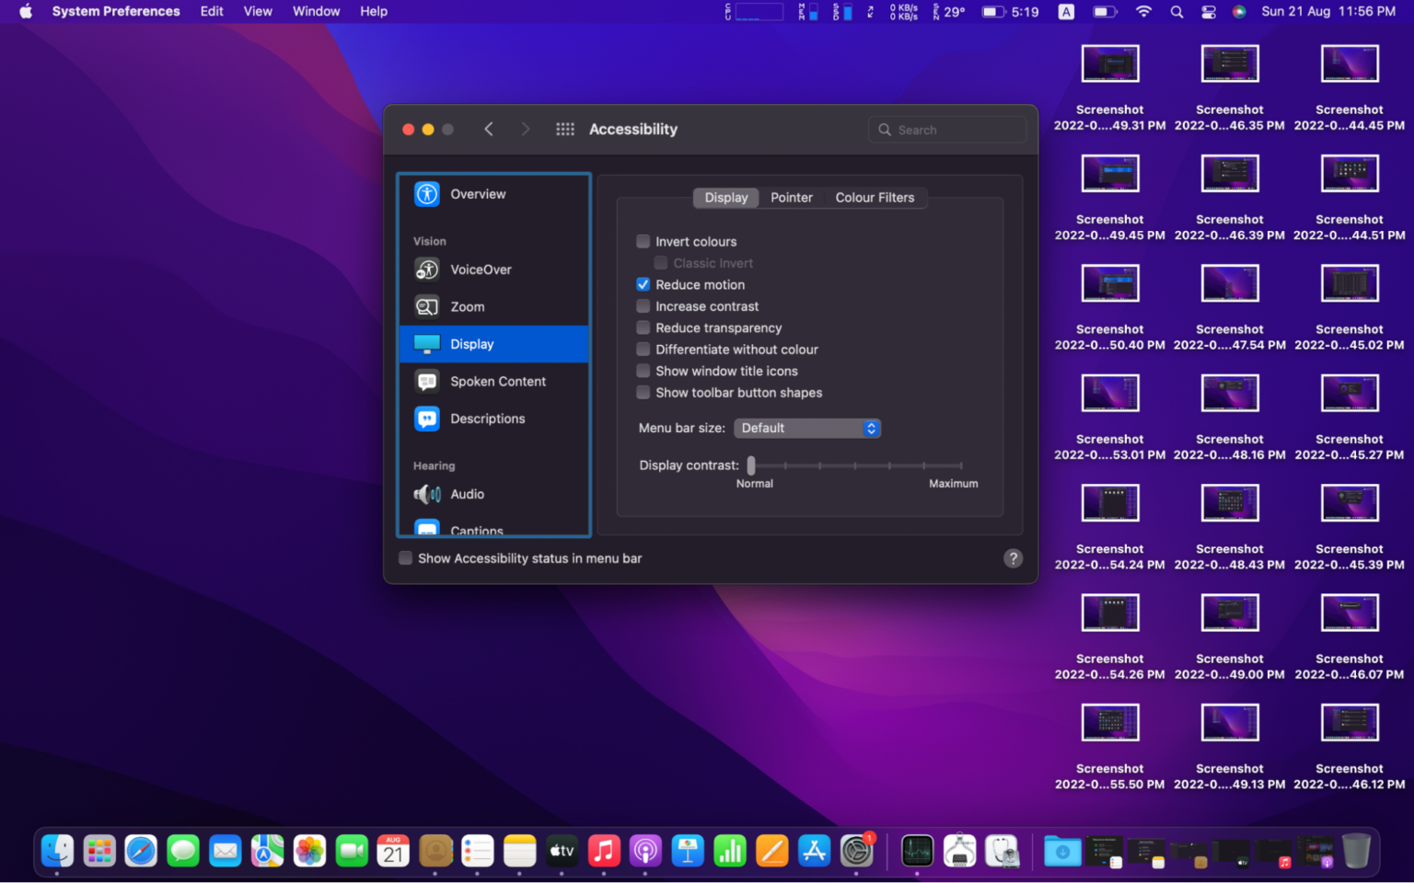
Task: Click the Accessibility Overview icon
Action: click(426, 194)
